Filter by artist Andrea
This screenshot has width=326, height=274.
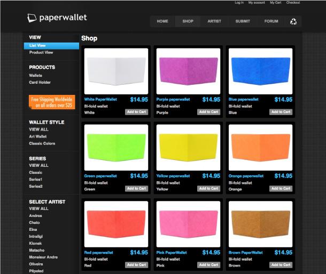[36, 216]
